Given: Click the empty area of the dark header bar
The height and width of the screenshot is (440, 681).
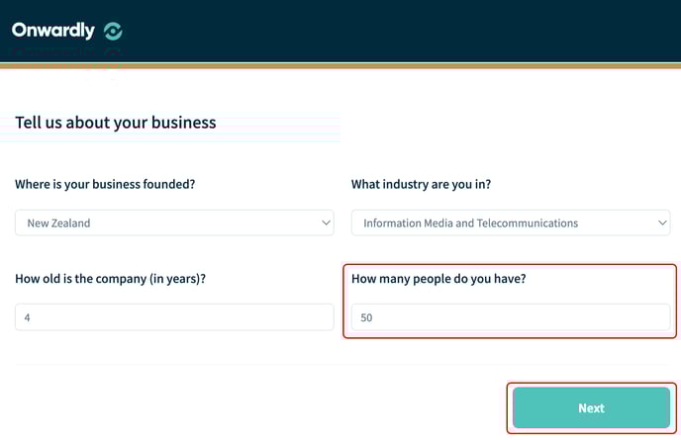Looking at the screenshot, I should click(x=391, y=31).
